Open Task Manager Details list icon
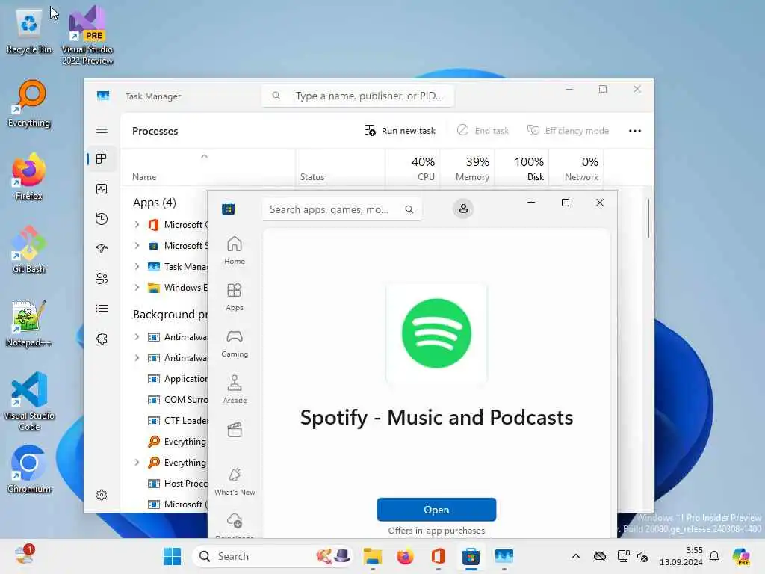 click(102, 309)
